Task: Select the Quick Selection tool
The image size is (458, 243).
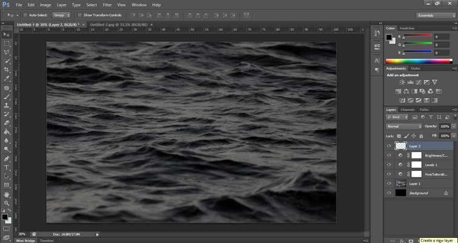Action: click(x=6, y=61)
